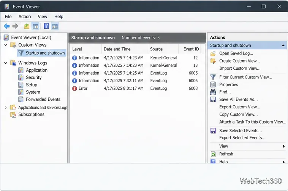Click the Information icon of event 12
Screen dimensions: 288x191
point(74,58)
